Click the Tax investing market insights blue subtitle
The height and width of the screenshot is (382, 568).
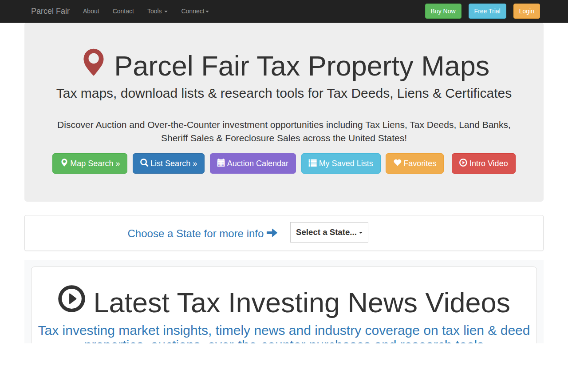coord(284,333)
